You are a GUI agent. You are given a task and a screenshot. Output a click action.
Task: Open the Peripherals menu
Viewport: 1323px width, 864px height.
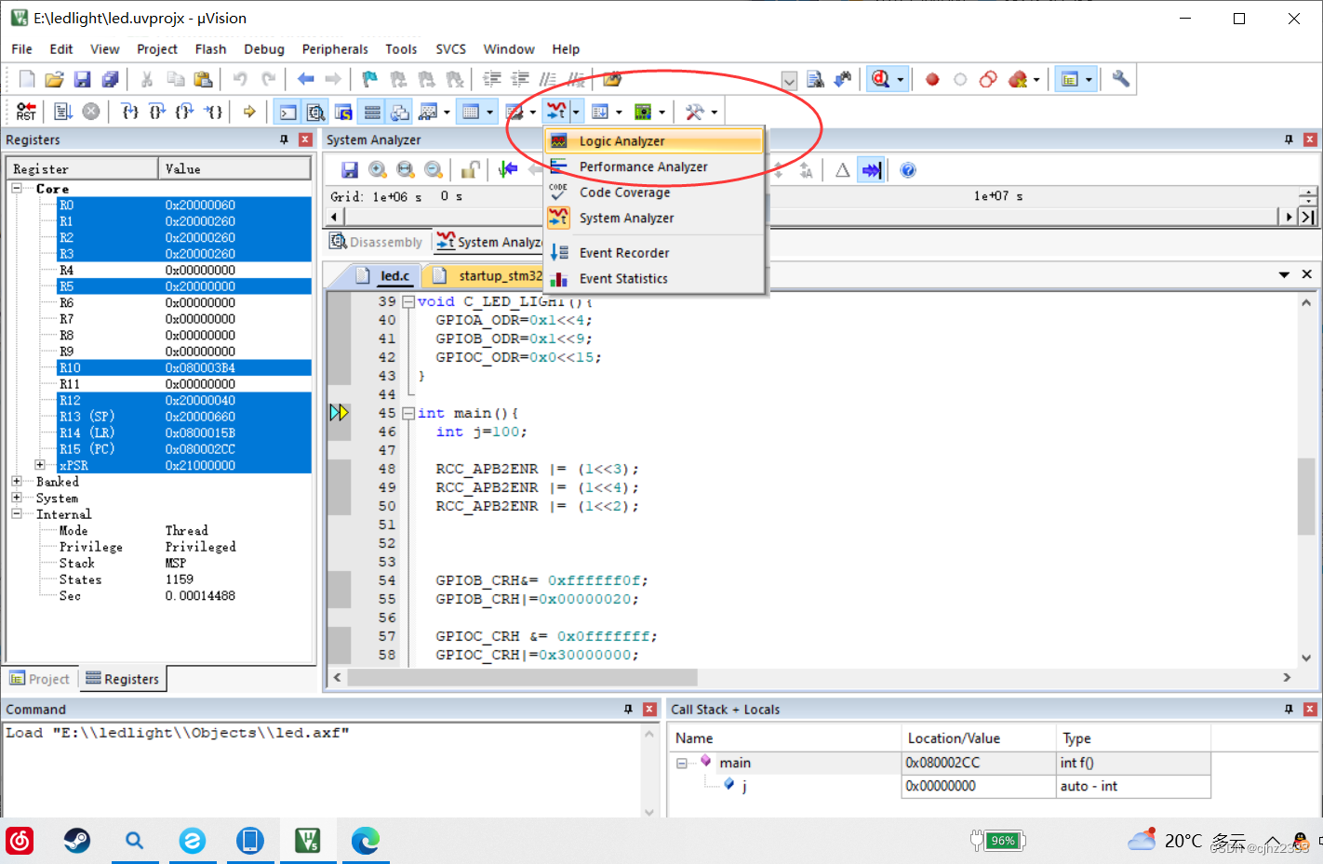click(x=335, y=49)
